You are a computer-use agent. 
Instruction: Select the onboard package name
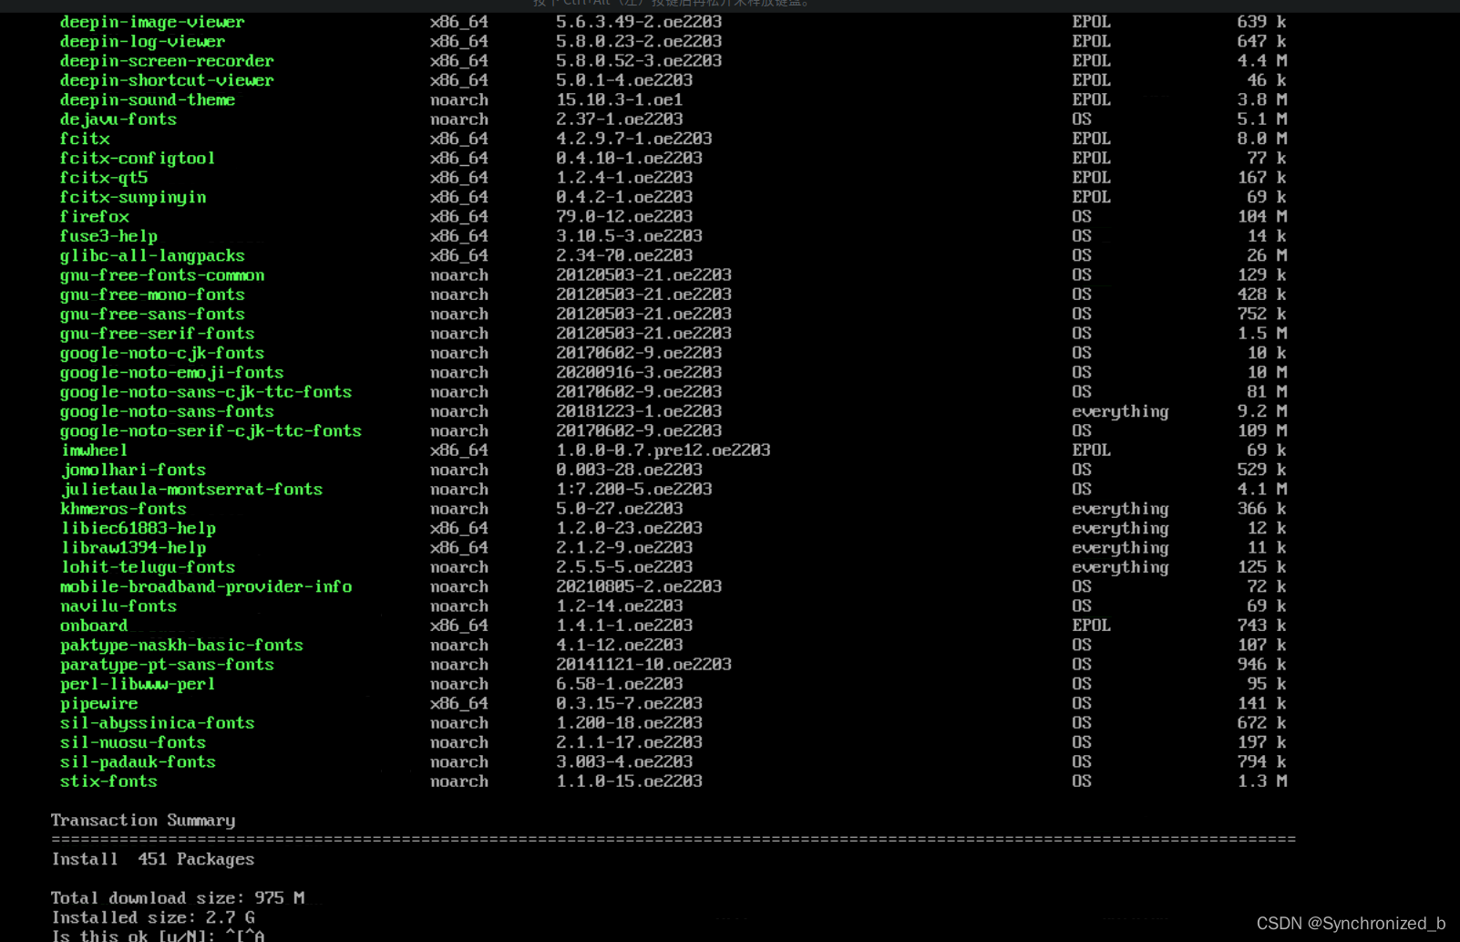pyautogui.click(x=94, y=626)
